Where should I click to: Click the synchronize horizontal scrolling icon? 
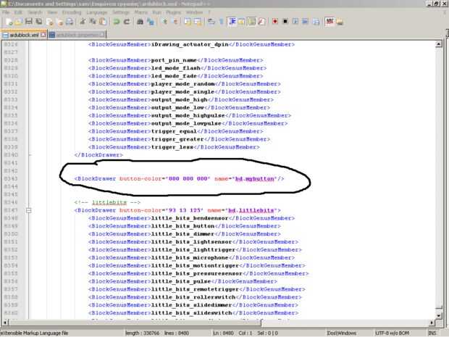click(x=198, y=22)
